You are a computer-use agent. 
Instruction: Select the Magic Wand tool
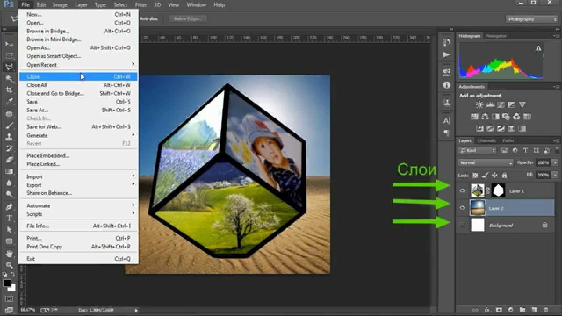pyautogui.click(x=9, y=79)
